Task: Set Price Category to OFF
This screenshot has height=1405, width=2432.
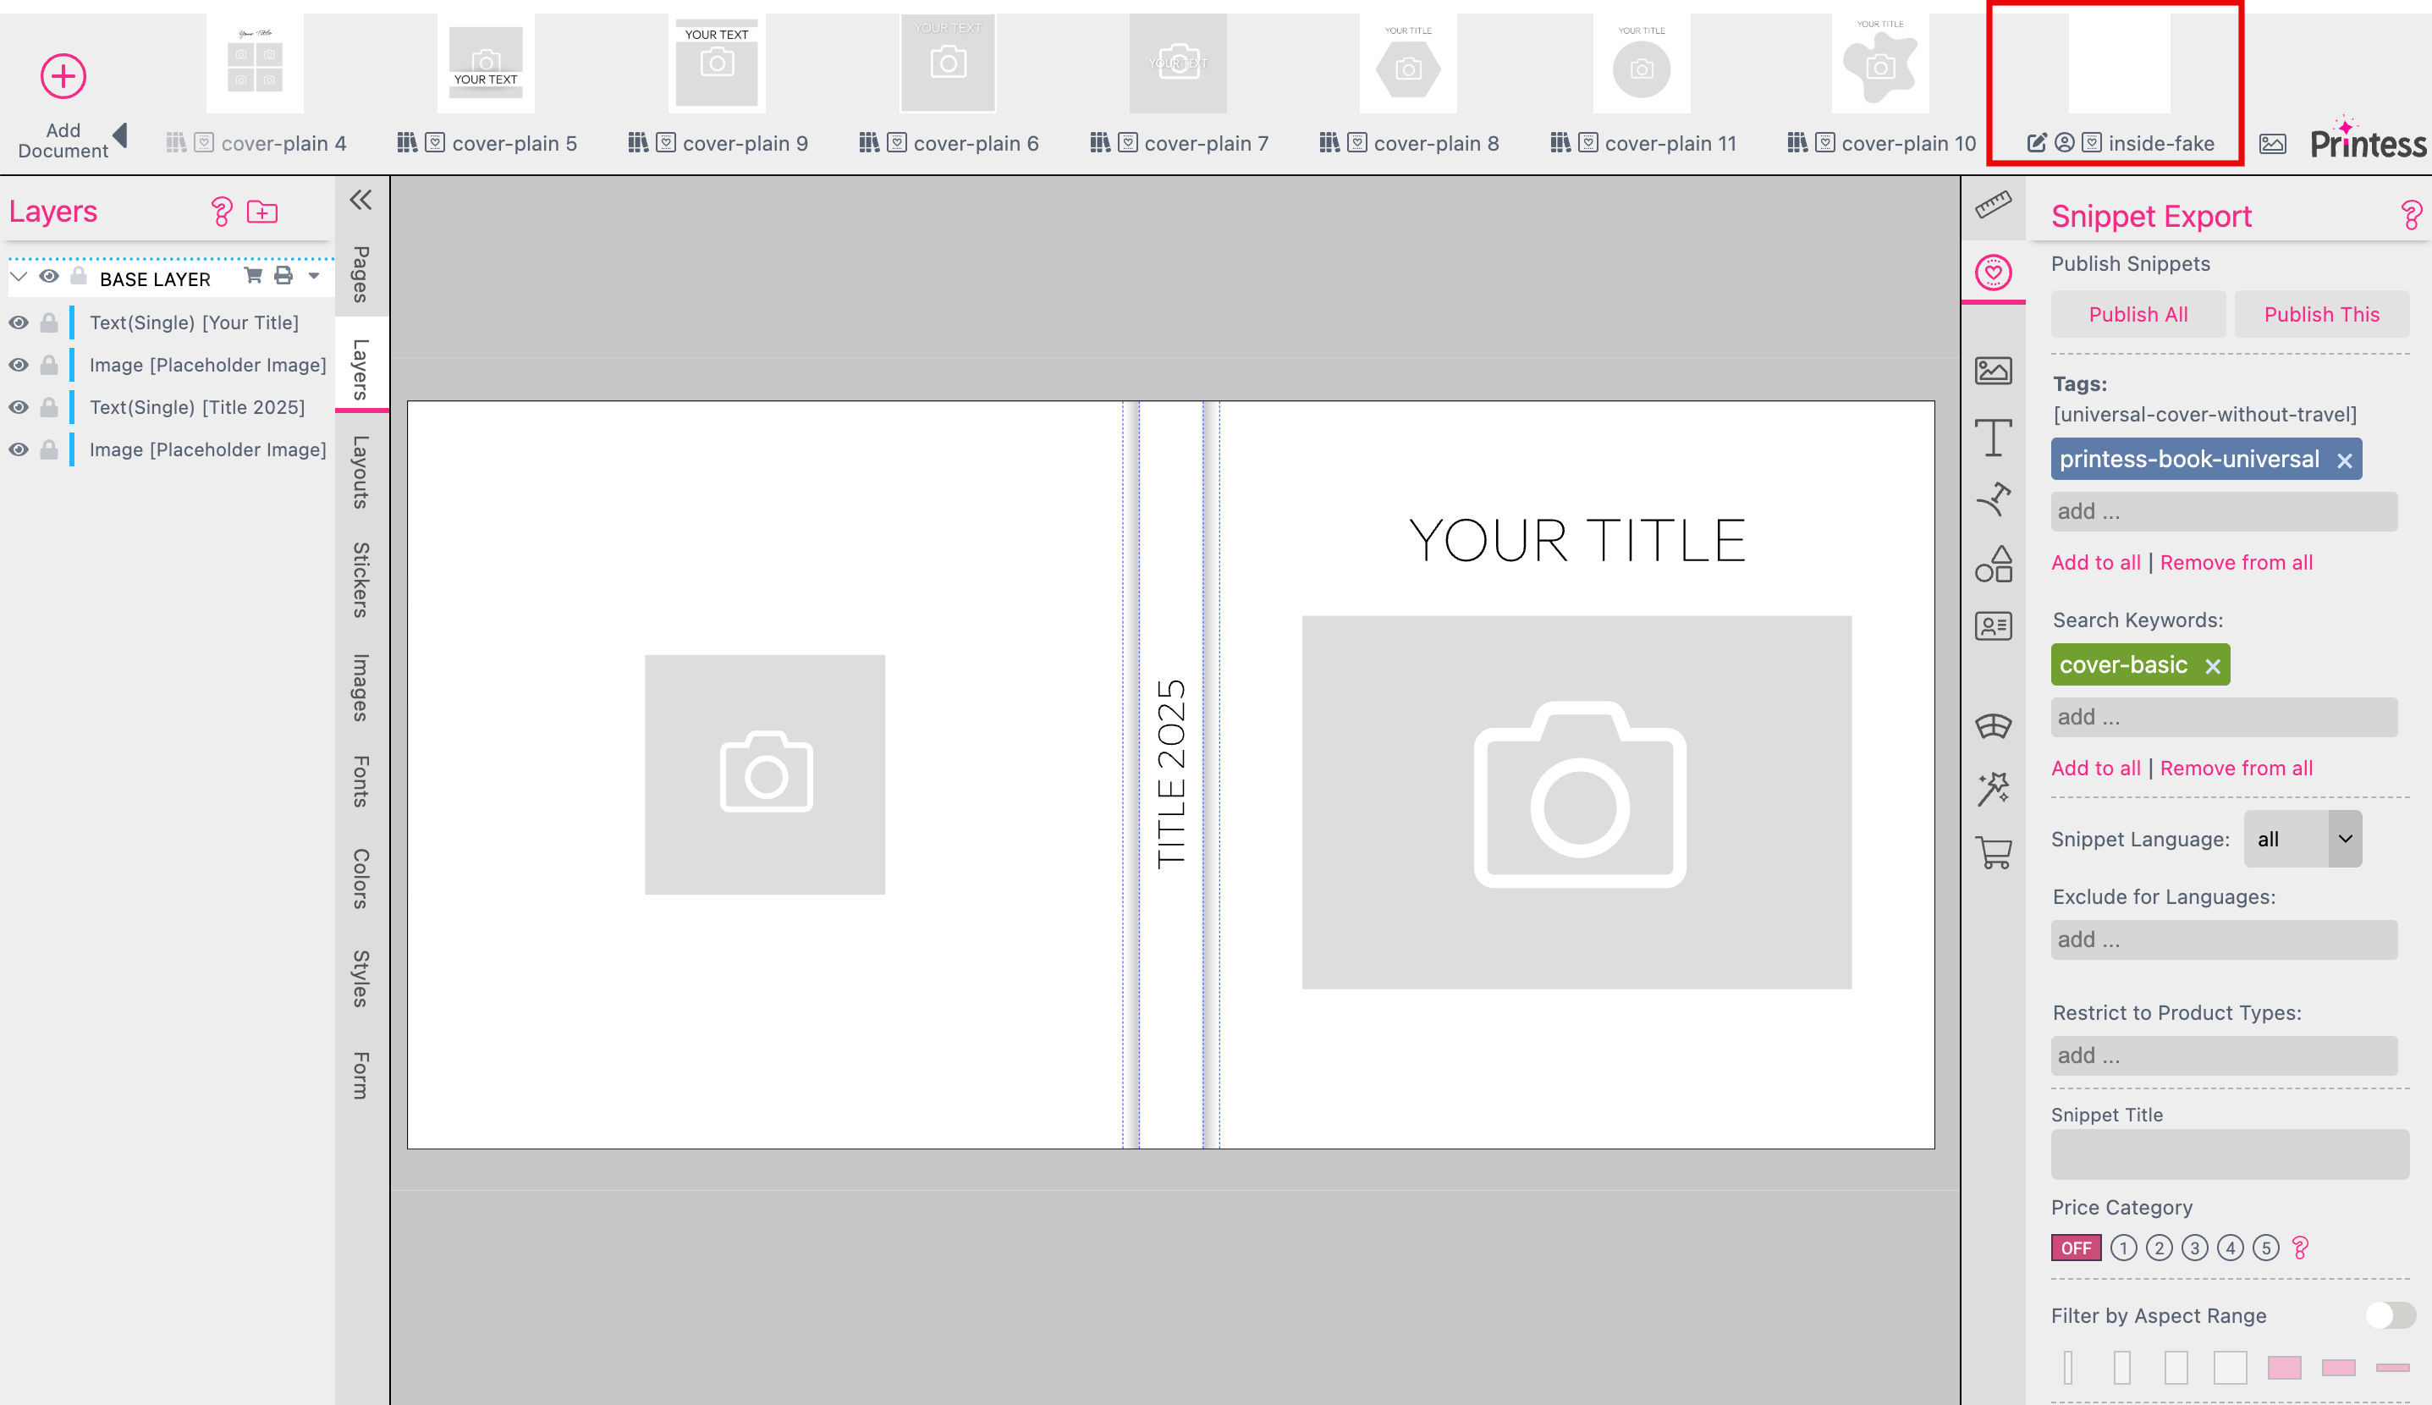Action: (x=2077, y=1247)
